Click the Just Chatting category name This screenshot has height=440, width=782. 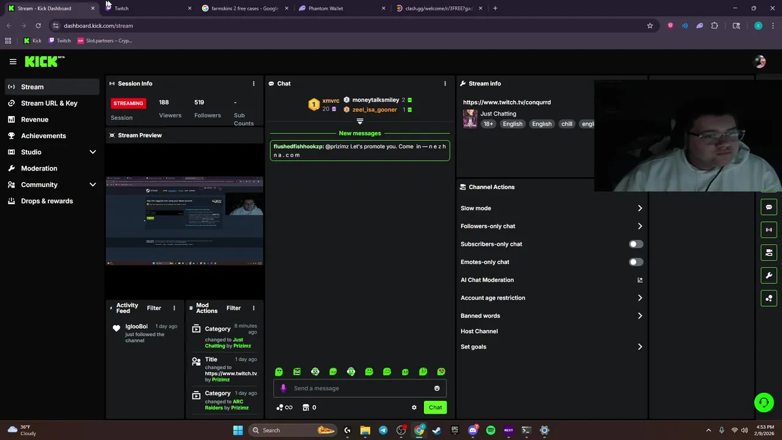[x=498, y=114]
